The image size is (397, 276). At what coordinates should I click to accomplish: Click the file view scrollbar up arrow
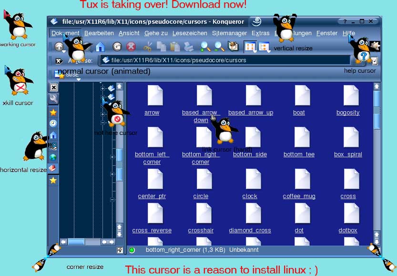click(377, 86)
